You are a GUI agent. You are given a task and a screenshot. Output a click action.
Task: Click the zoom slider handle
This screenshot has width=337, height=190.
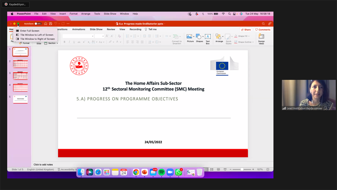pos(242,169)
